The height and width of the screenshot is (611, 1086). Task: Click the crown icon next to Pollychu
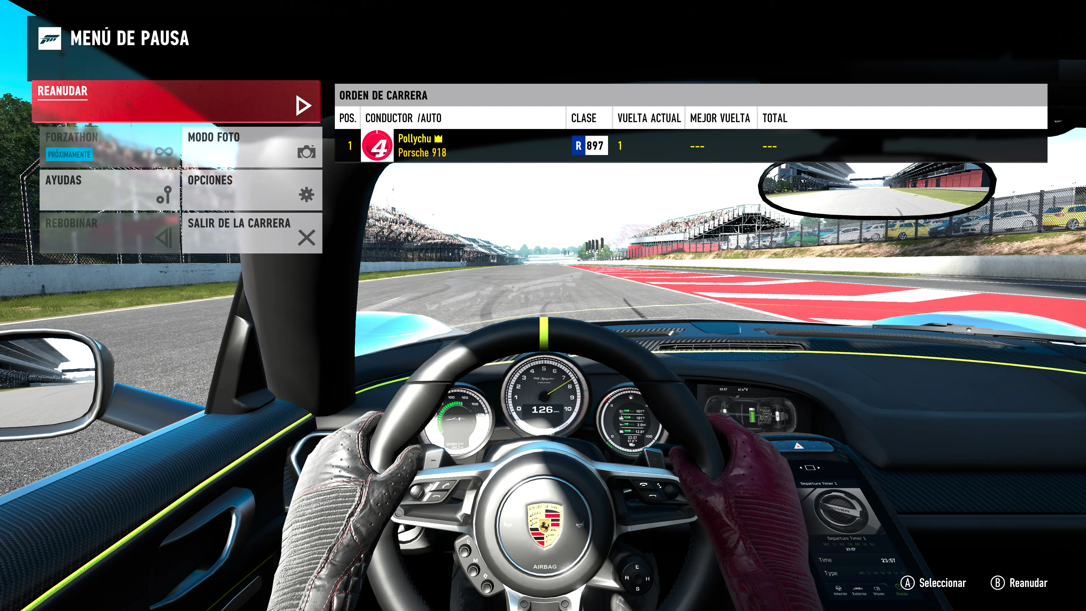438,138
